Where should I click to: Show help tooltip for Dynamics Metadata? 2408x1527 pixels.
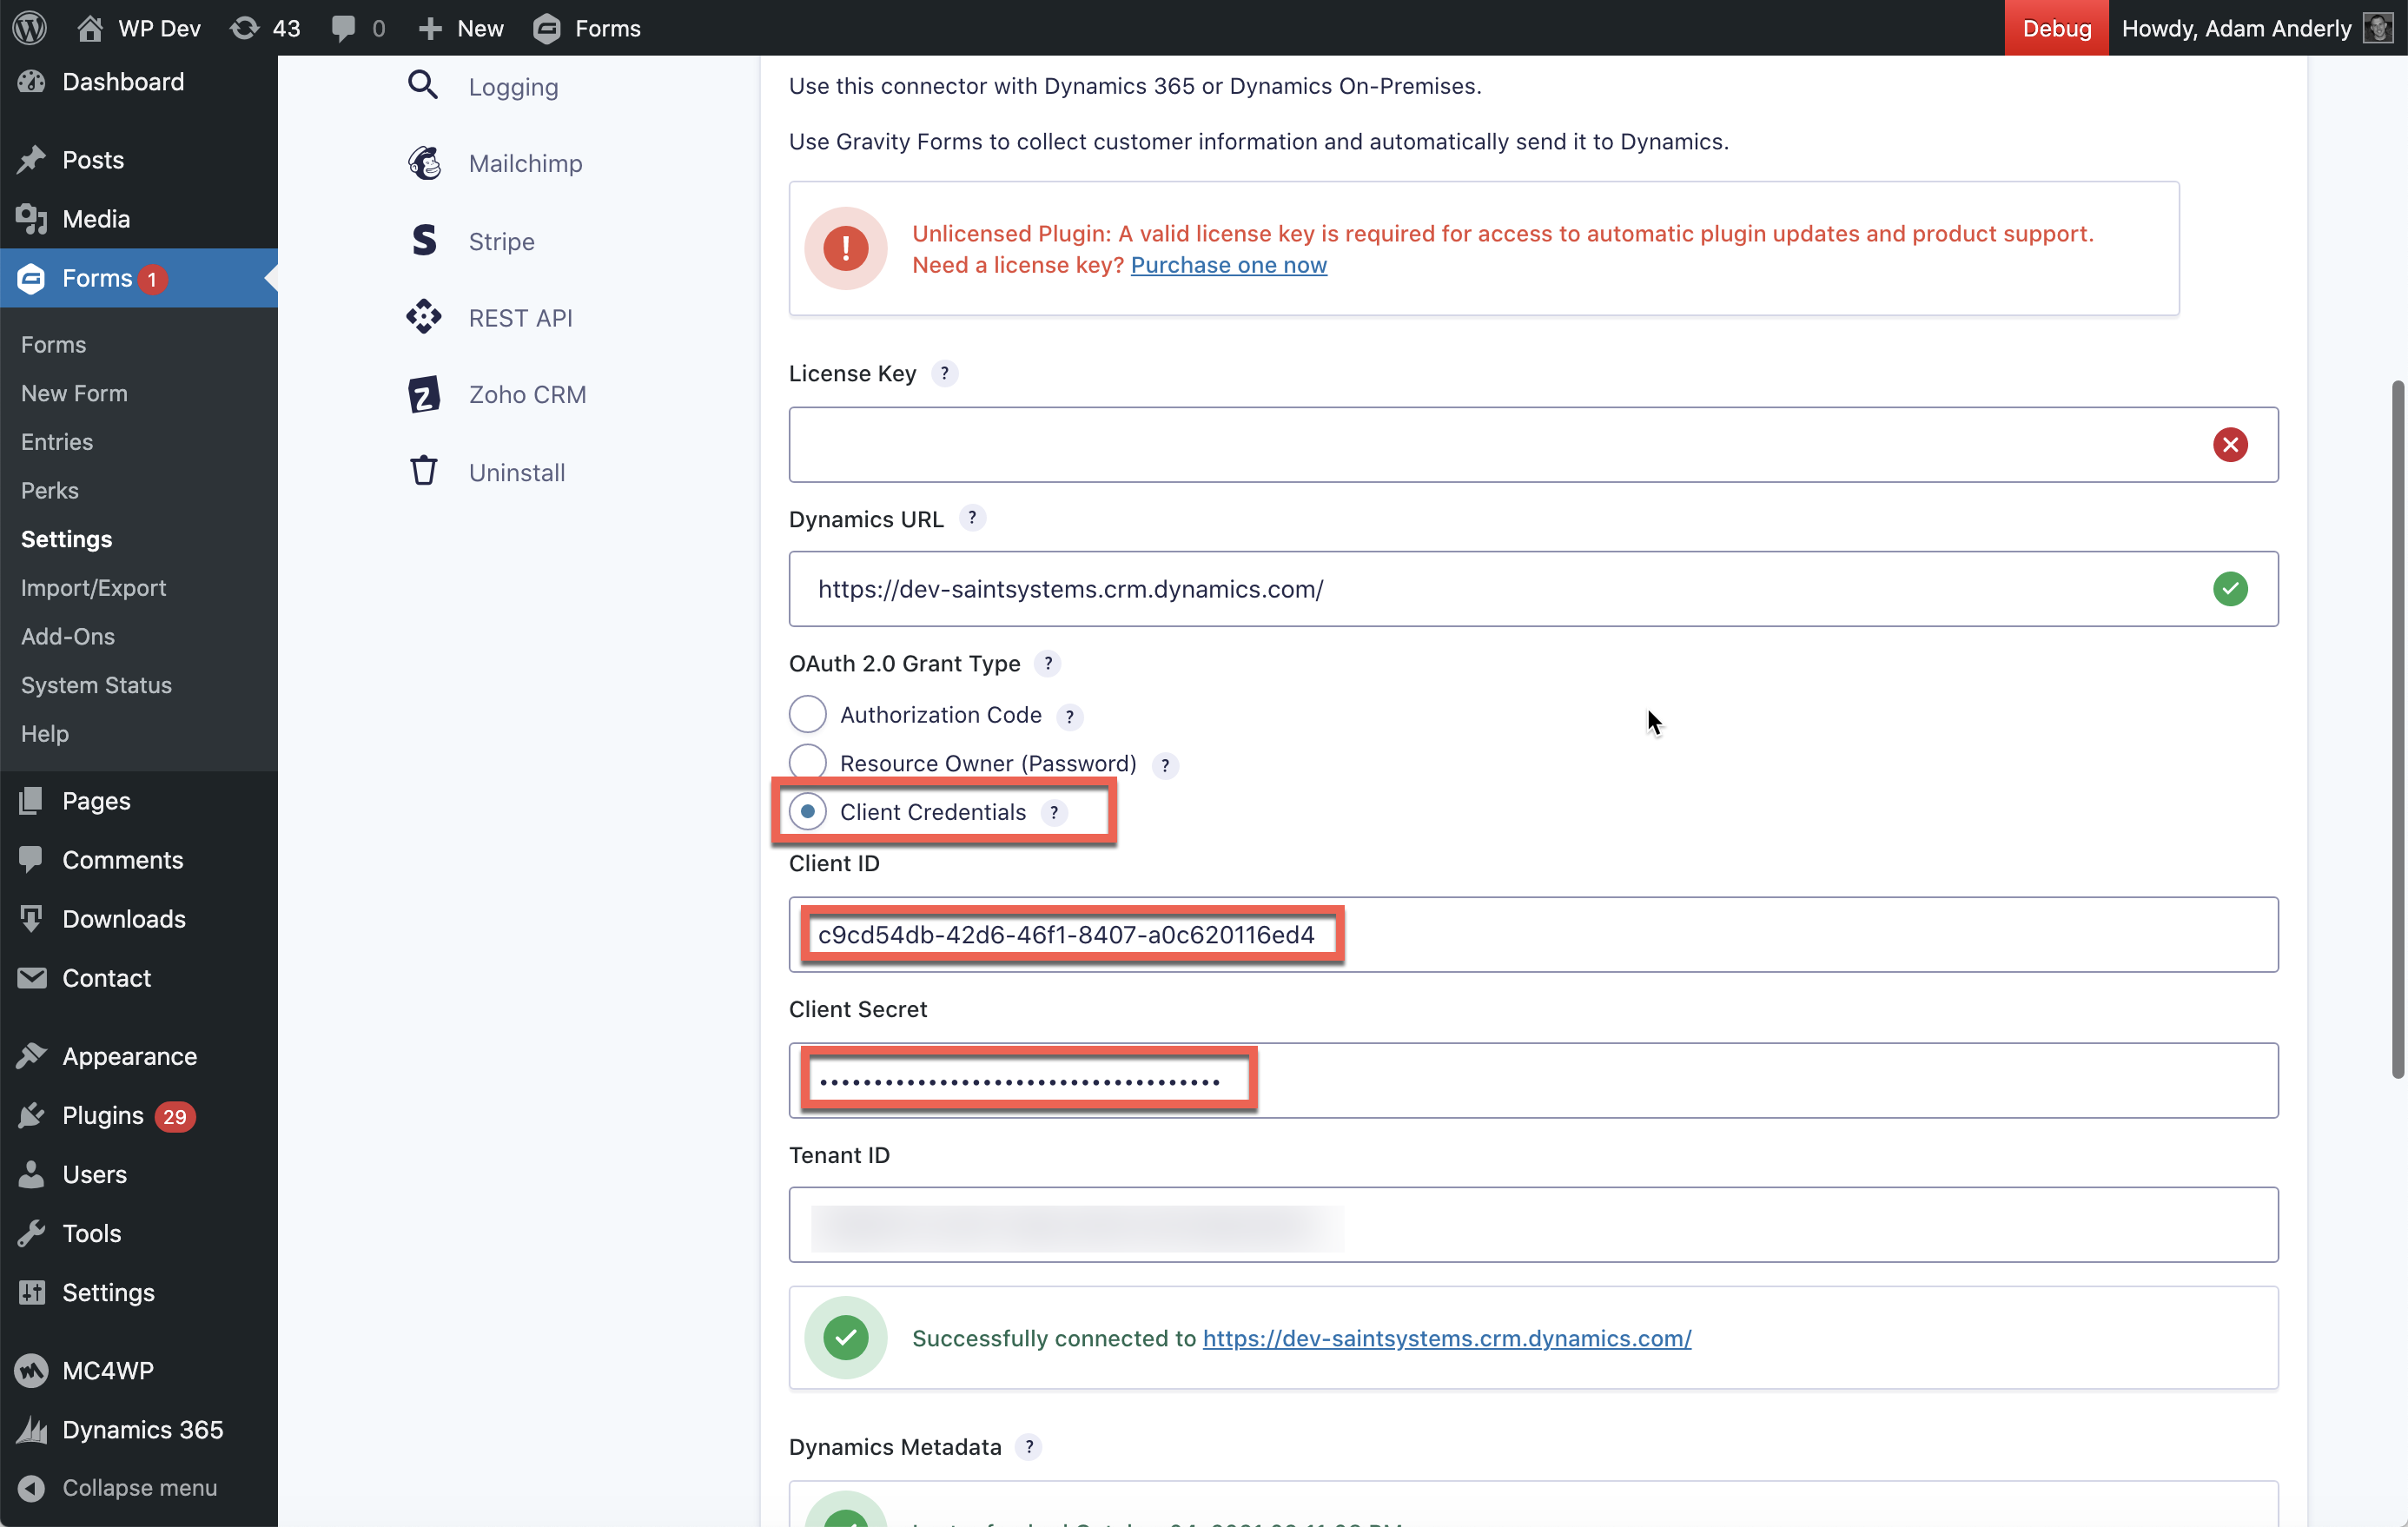pyautogui.click(x=1028, y=1446)
